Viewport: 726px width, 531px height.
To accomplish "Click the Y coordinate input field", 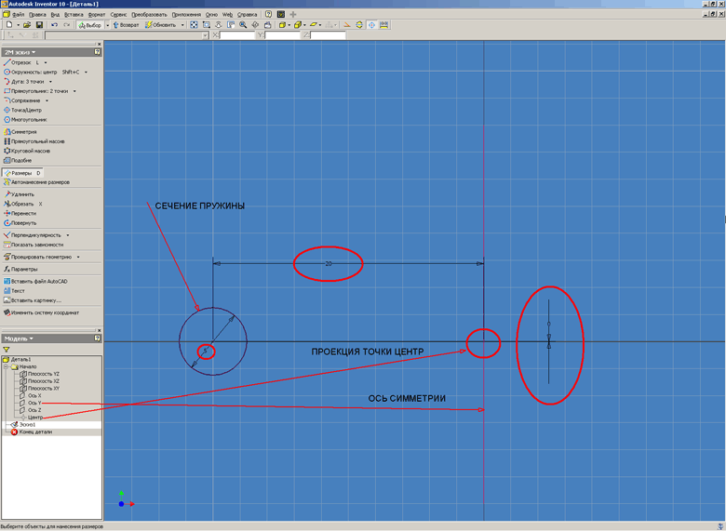I will click(x=282, y=35).
